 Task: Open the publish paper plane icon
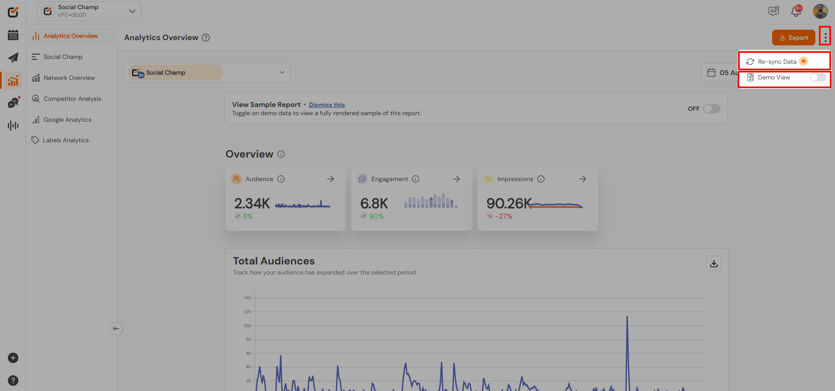[13, 58]
